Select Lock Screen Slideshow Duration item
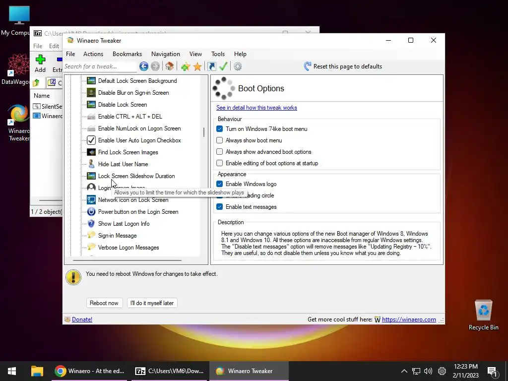This screenshot has width=508, height=381. click(136, 176)
